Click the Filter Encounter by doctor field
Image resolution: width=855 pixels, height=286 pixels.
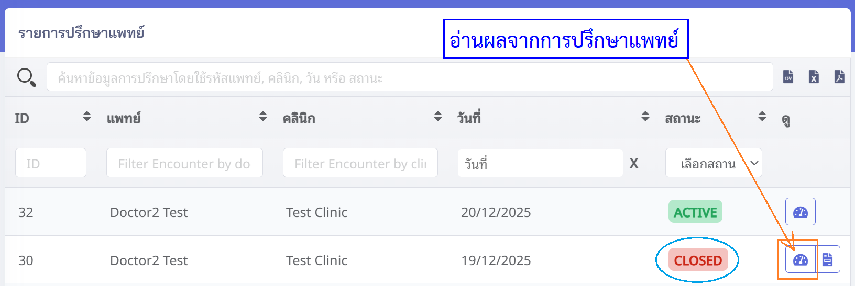coord(184,163)
